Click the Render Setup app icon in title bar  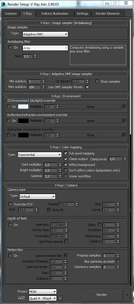(x=4, y=4)
